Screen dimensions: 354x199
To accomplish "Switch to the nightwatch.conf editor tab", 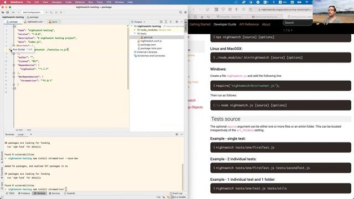I will click(x=34, y=22).
